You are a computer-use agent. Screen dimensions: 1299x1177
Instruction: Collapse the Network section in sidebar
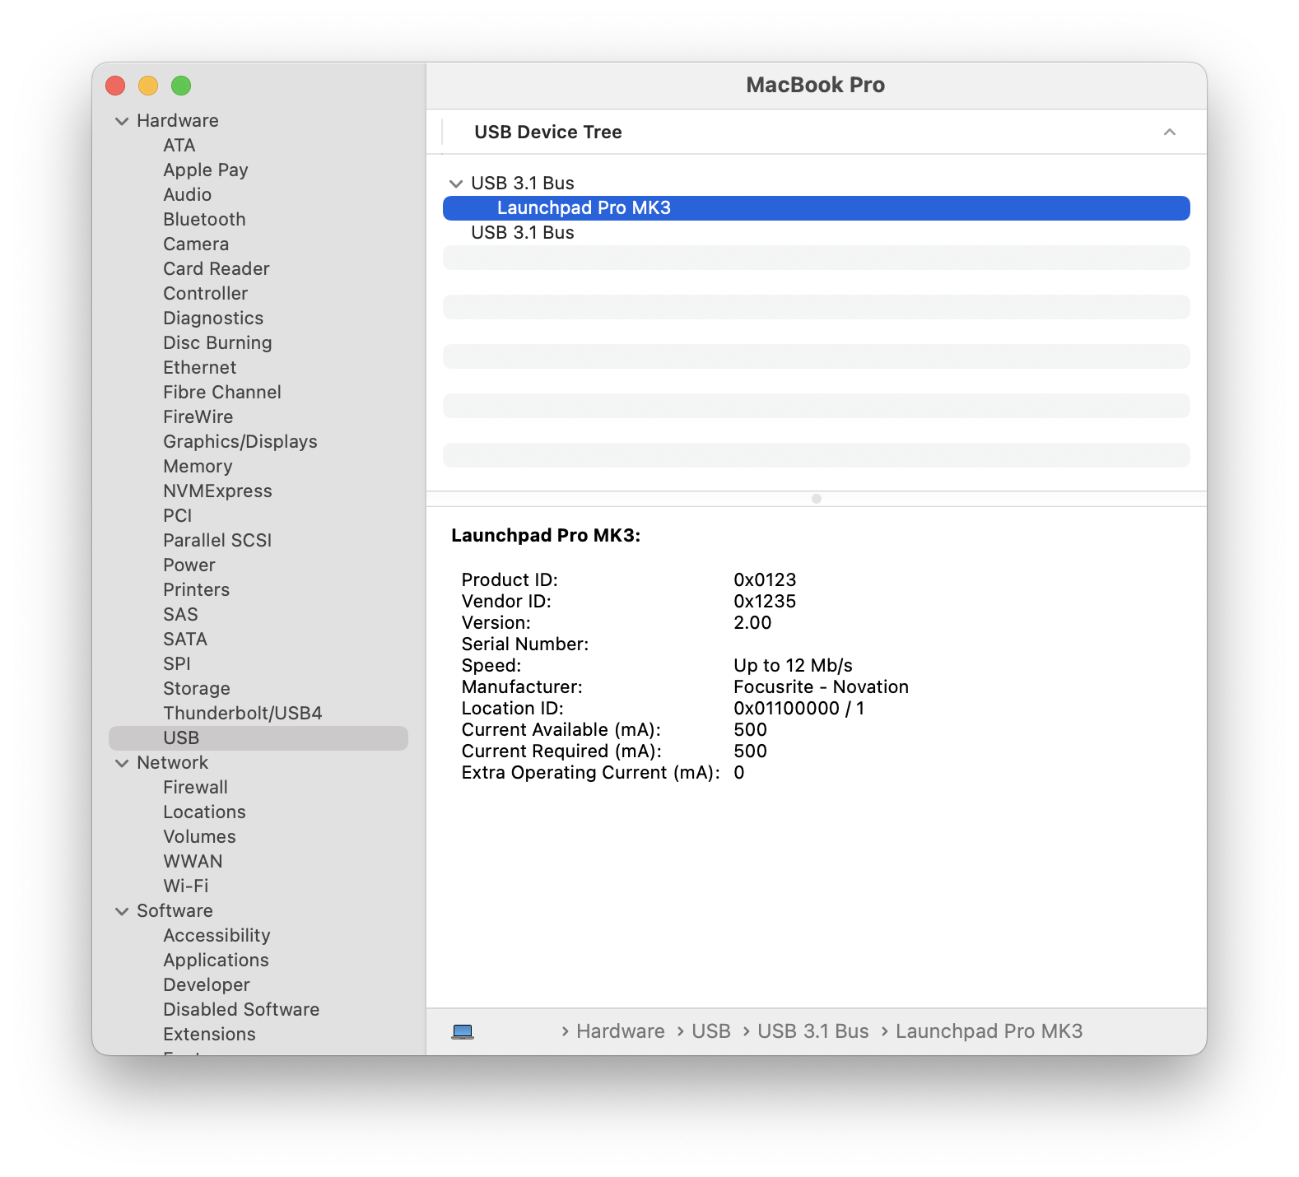tap(122, 763)
